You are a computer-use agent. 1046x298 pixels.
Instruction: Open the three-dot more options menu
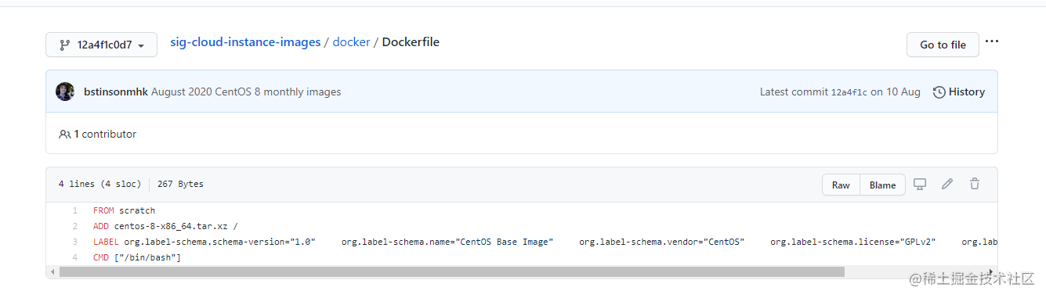tap(992, 41)
